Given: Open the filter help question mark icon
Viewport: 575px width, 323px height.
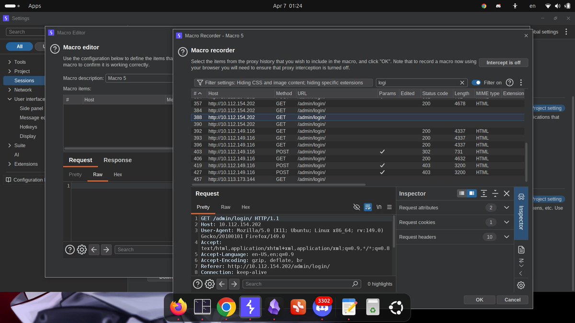Looking at the screenshot, I should [510, 82].
